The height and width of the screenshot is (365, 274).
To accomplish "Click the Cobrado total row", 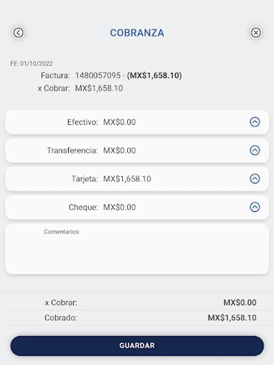I will click(x=137, y=318).
